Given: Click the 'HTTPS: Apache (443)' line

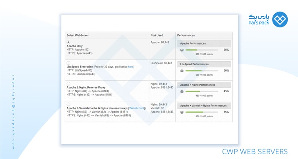Looking at the screenshot, I should pos(79,53).
